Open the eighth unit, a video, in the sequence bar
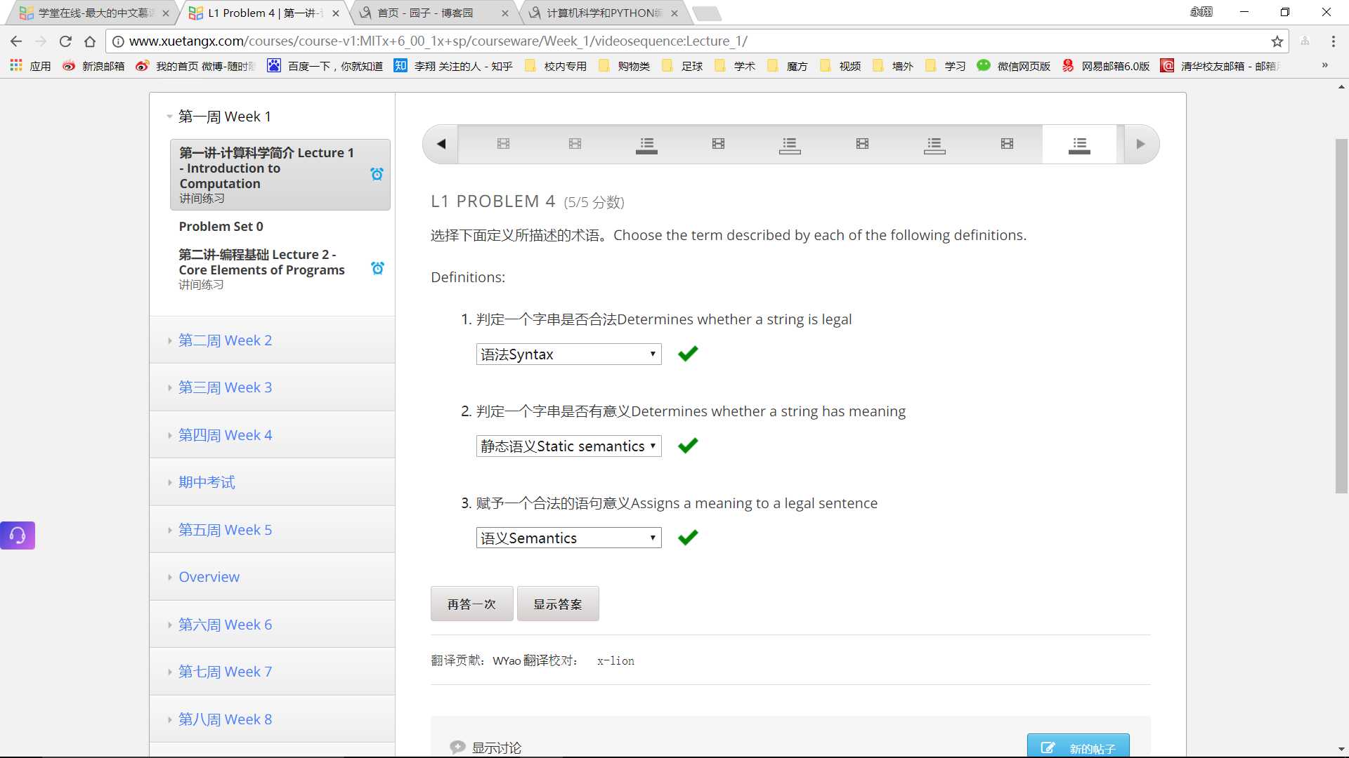 (1007, 144)
